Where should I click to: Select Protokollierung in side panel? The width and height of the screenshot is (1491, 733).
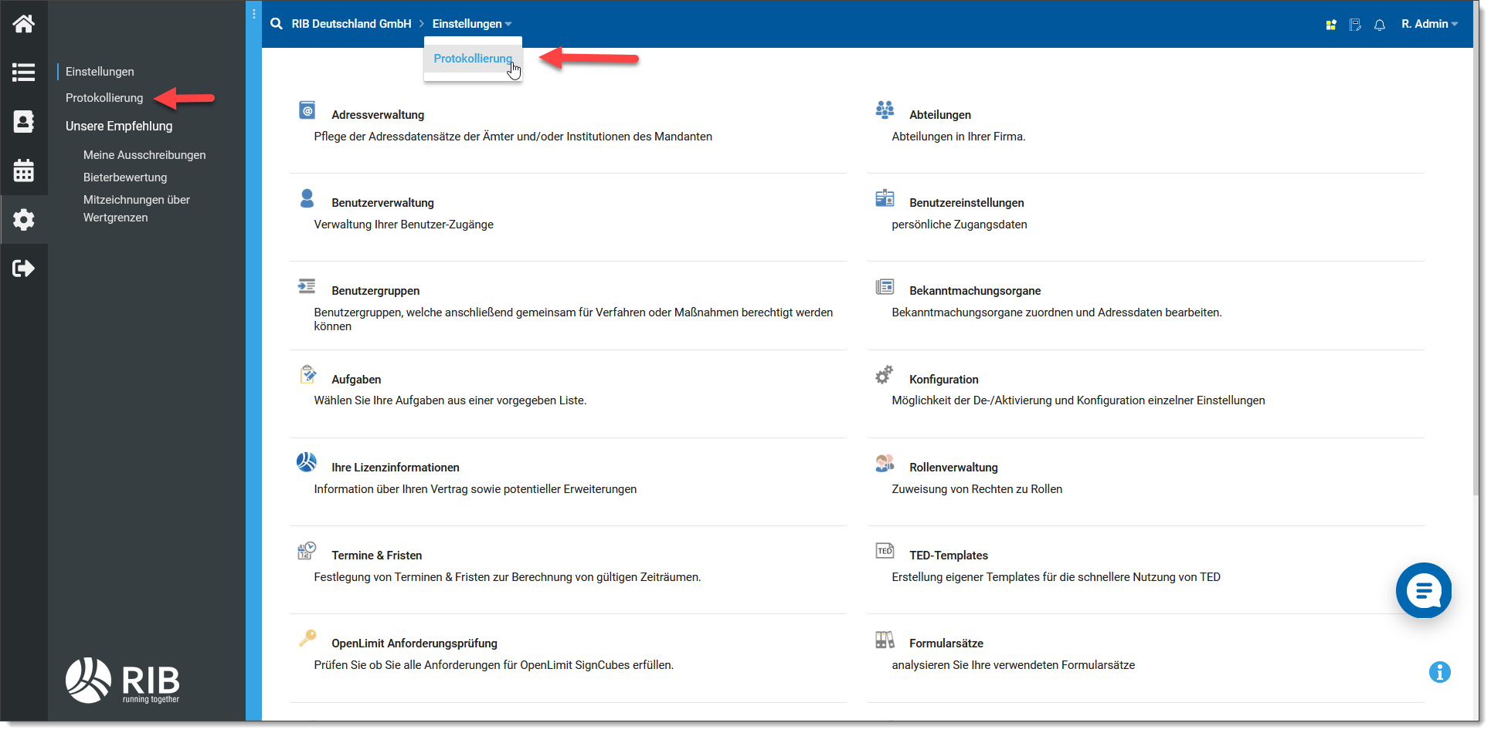coord(104,98)
